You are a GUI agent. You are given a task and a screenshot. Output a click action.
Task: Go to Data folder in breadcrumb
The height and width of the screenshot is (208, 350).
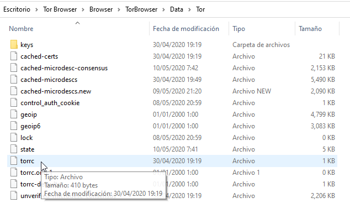point(177,9)
